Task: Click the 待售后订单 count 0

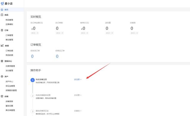Action: point(57,56)
